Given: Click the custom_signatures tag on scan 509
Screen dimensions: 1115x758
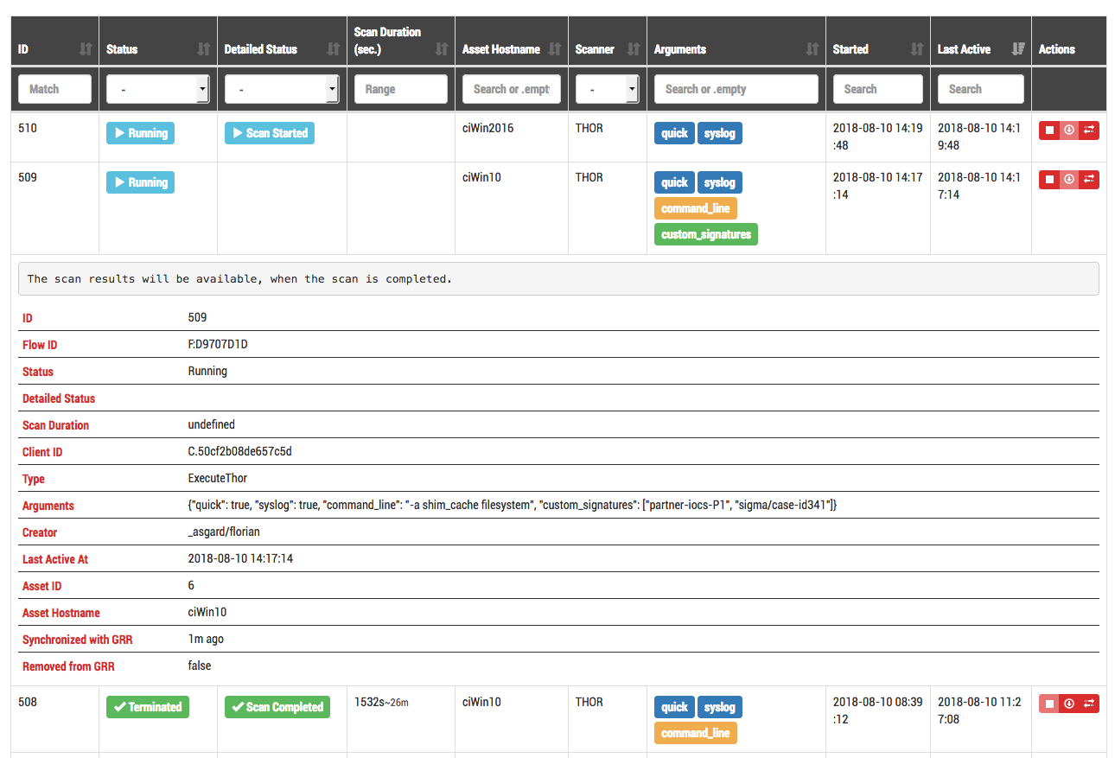Looking at the screenshot, I should point(705,234).
